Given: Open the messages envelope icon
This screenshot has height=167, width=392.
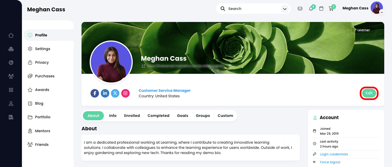Looking at the screenshot, I should click(x=300, y=9).
